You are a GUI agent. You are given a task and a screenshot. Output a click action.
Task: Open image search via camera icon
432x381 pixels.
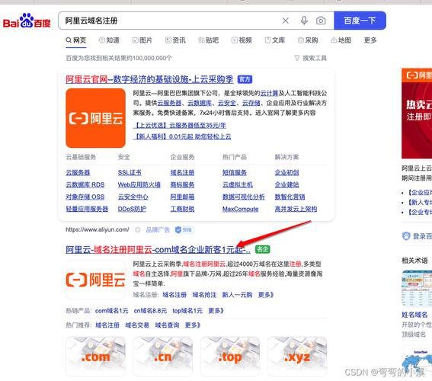(x=321, y=21)
